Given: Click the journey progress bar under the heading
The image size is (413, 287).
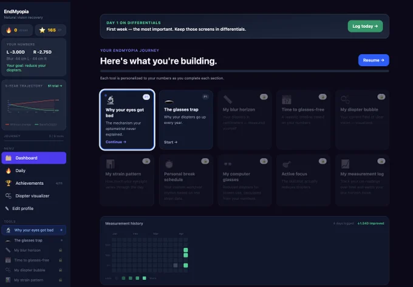Looking at the screenshot, I should click(244, 71).
